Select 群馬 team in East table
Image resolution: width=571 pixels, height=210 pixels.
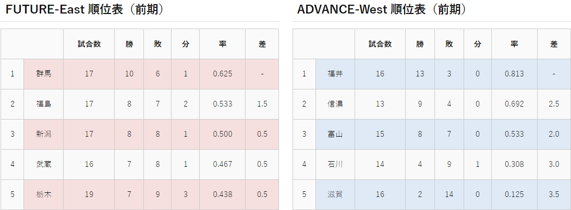click(x=44, y=74)
